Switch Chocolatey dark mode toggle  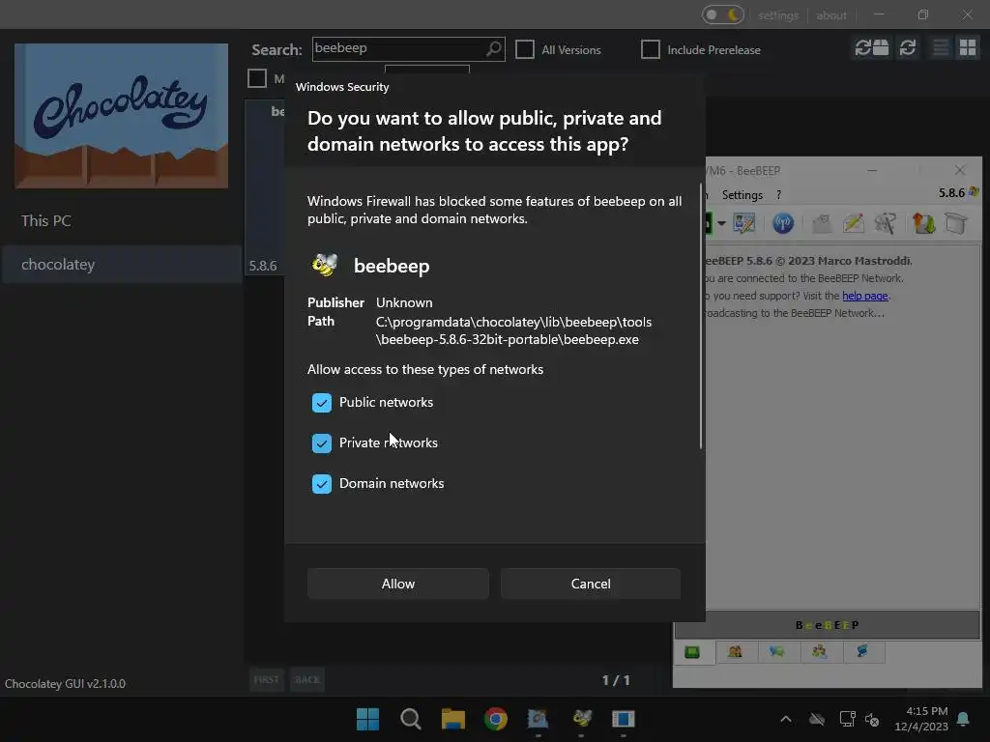(723, 14)
